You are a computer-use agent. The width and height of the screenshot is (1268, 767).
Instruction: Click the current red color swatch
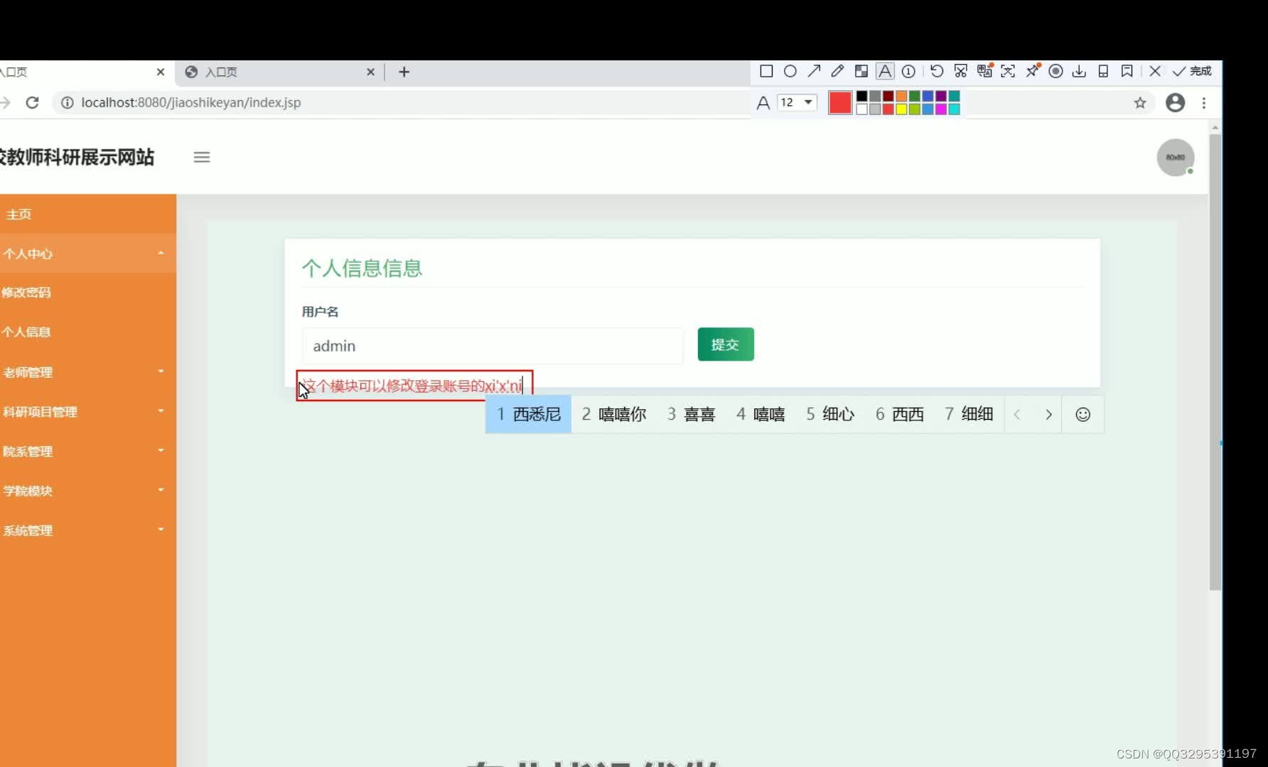(840, 103)
